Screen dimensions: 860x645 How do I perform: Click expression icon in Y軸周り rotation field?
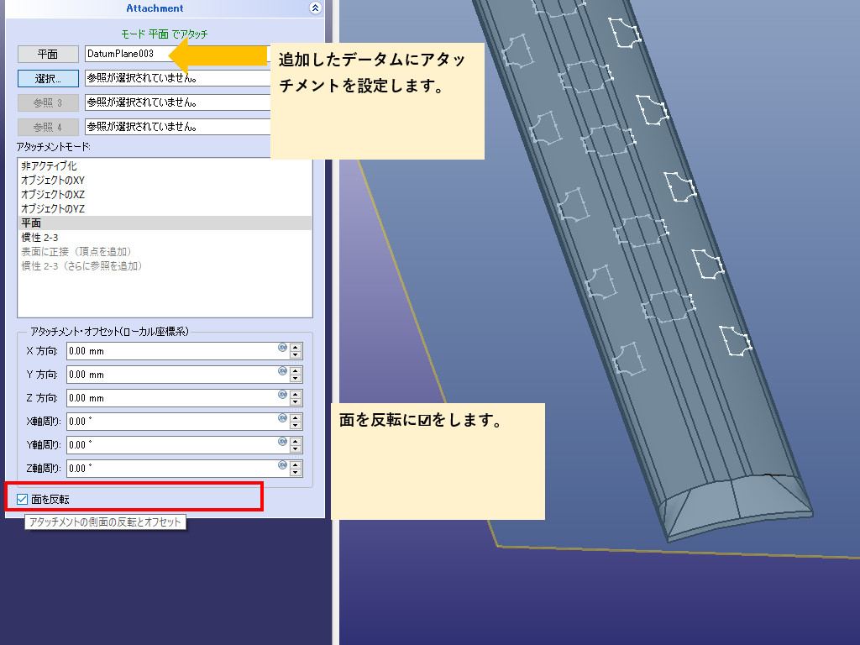(x=282, y=442)
